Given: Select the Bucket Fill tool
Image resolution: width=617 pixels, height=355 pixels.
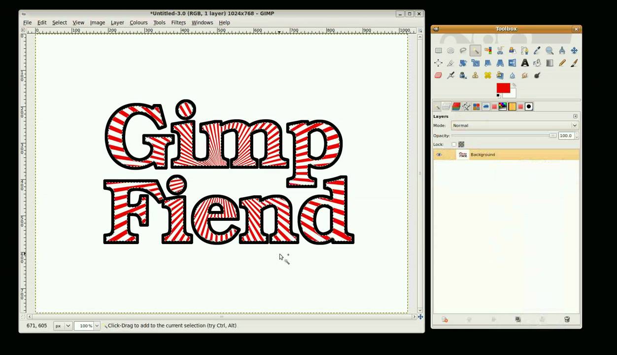Looking at the screenshot, I should (x=537, y=63).
